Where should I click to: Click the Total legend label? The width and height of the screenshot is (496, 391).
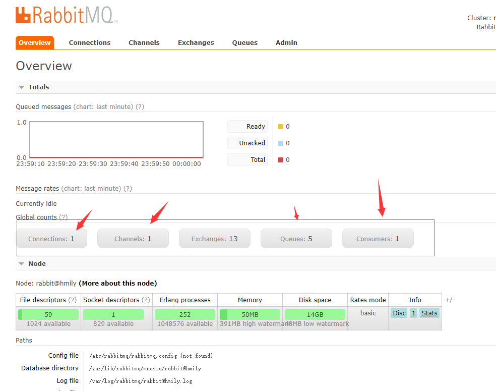click(x=247, y=159)
